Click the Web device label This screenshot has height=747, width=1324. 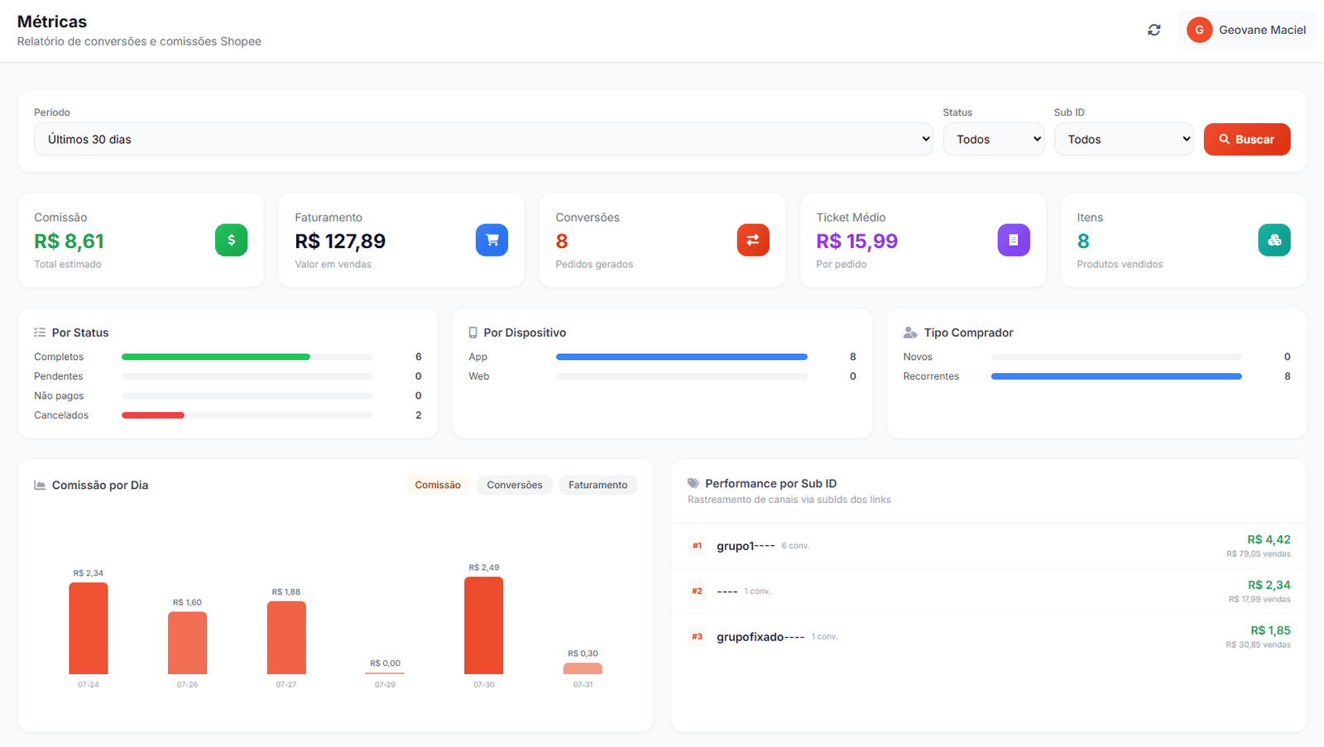tap(479, 376)
